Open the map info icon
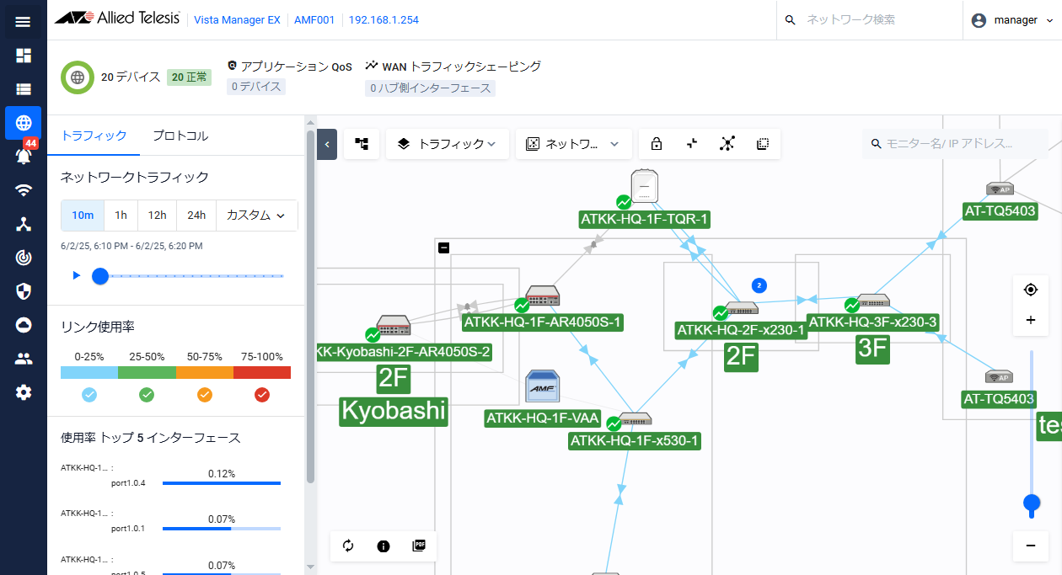 (x=383, y=546)
